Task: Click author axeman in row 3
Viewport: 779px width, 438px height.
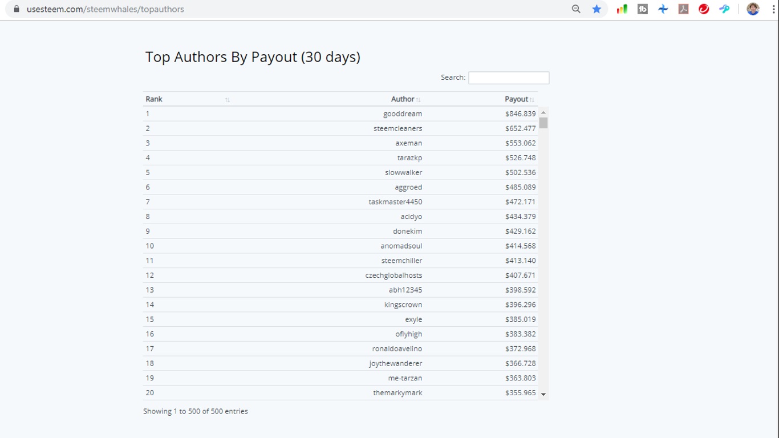Action: (x=409, y=143)
